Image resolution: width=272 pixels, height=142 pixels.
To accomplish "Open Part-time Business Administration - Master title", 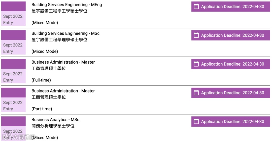I will click(x=63, y=91).
